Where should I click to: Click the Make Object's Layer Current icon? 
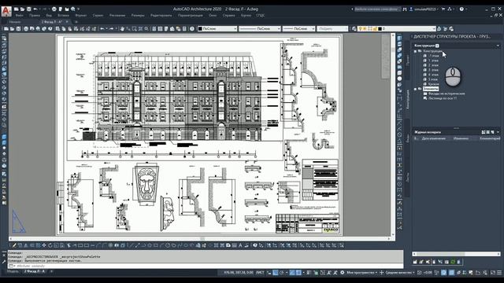tap(439, 29)
